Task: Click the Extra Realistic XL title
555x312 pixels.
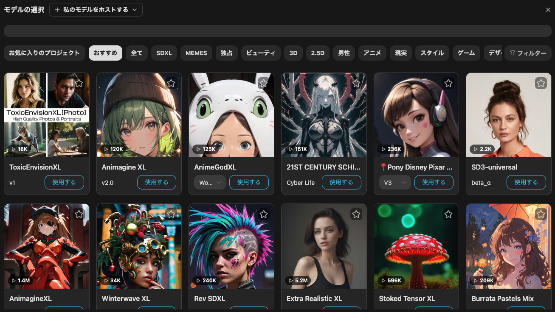Action: click(x=314, y=298)
